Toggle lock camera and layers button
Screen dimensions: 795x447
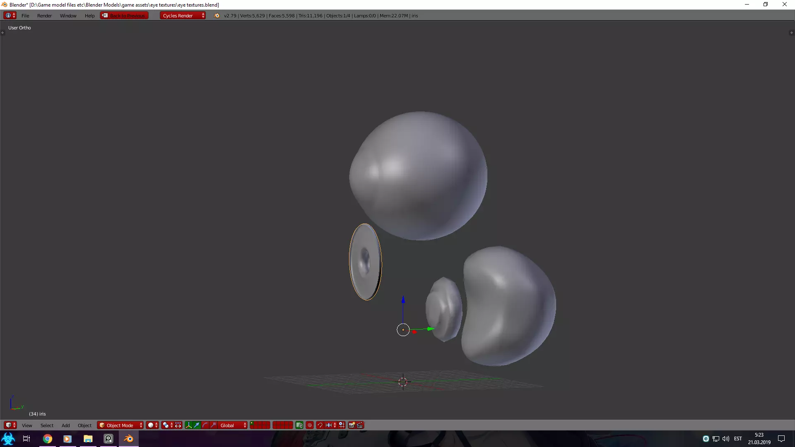(299, 425)
